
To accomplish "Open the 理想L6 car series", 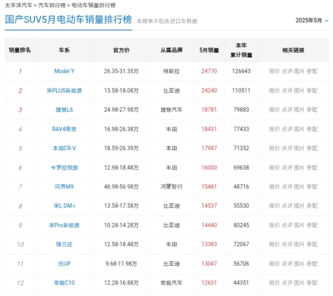I will (x=64, y=110).
